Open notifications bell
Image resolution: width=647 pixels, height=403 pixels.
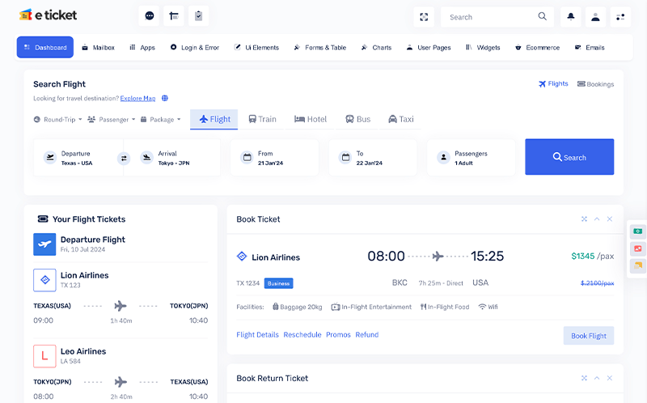(x=571, y=17)
